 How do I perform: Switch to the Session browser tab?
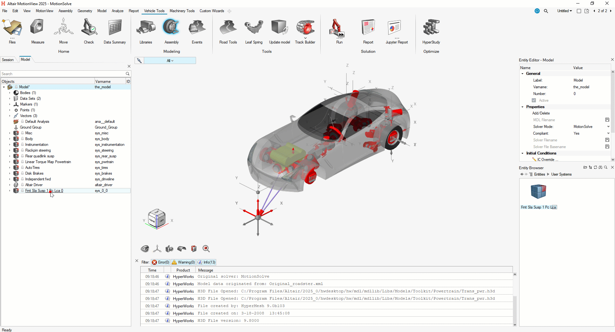(8, 60)
